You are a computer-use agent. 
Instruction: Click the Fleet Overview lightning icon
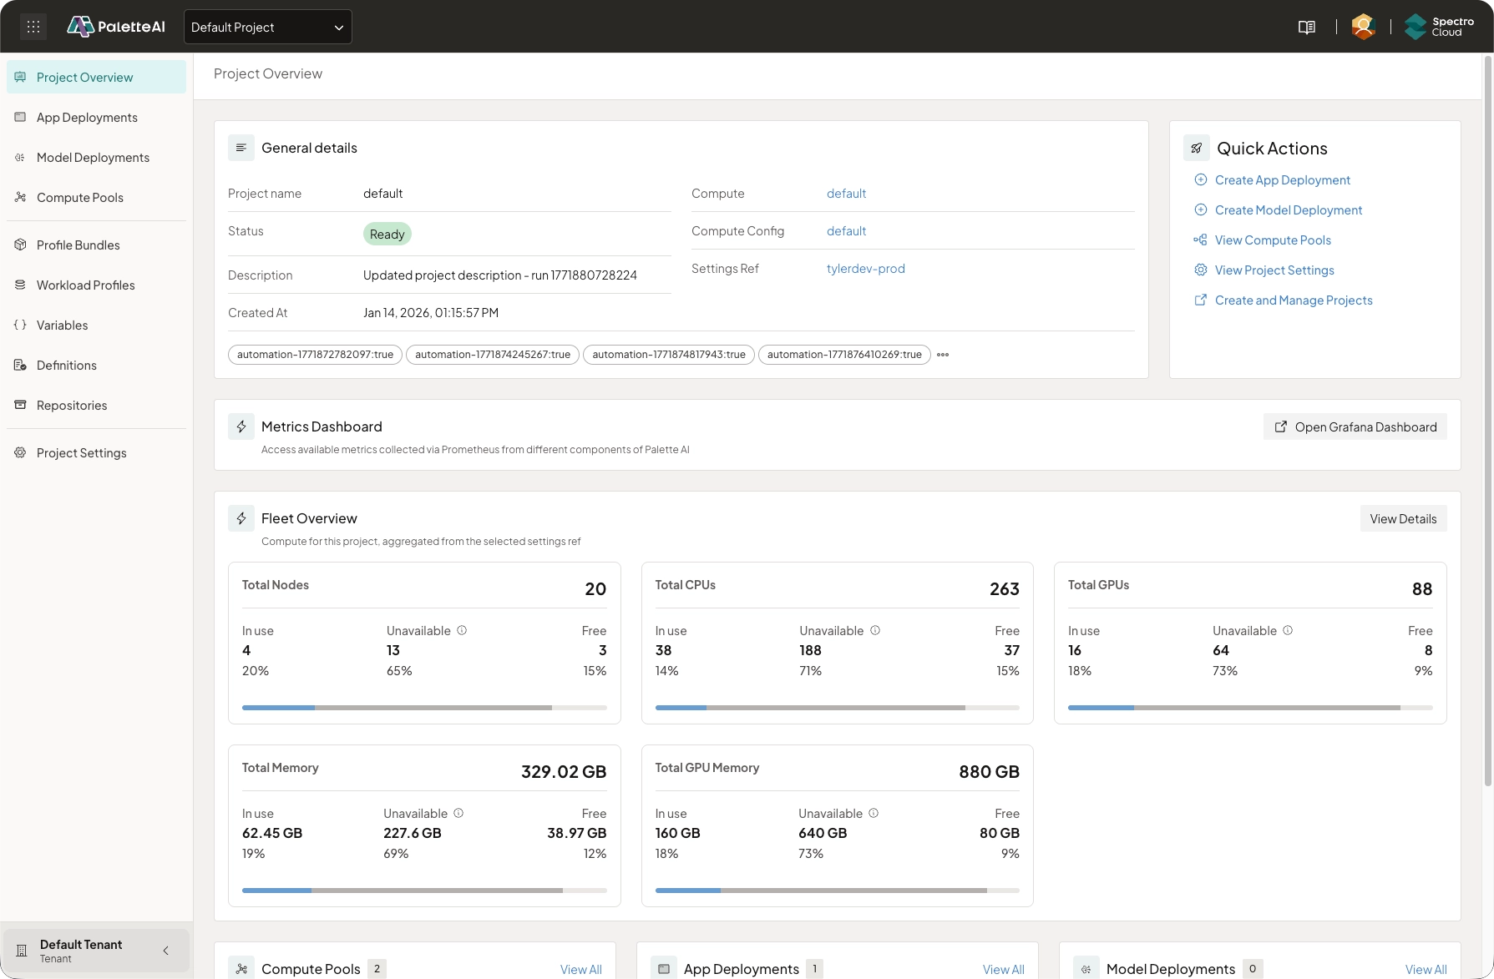click(x=241, y=518)
